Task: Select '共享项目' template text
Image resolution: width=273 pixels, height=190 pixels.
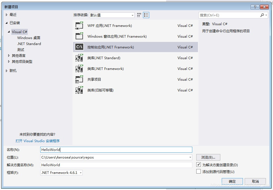Action: (x=94, y=79)
